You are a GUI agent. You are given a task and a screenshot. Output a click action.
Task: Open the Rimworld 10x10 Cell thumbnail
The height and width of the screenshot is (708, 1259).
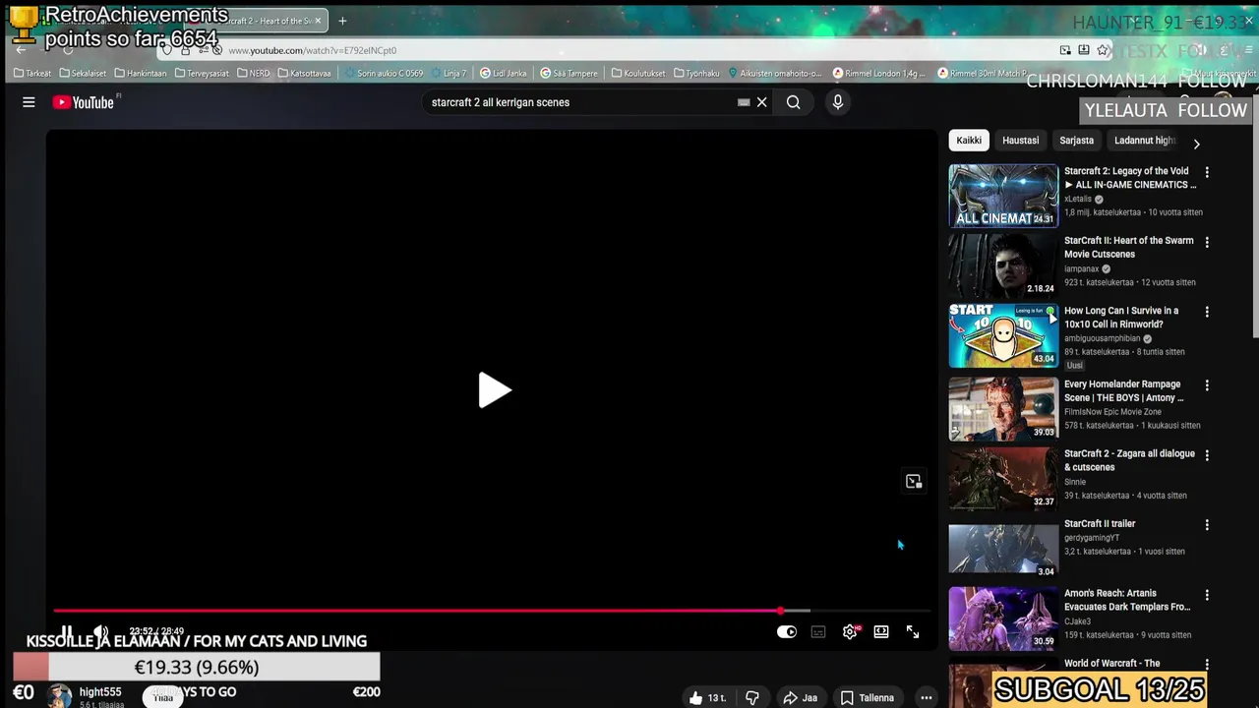point(1003,335)
